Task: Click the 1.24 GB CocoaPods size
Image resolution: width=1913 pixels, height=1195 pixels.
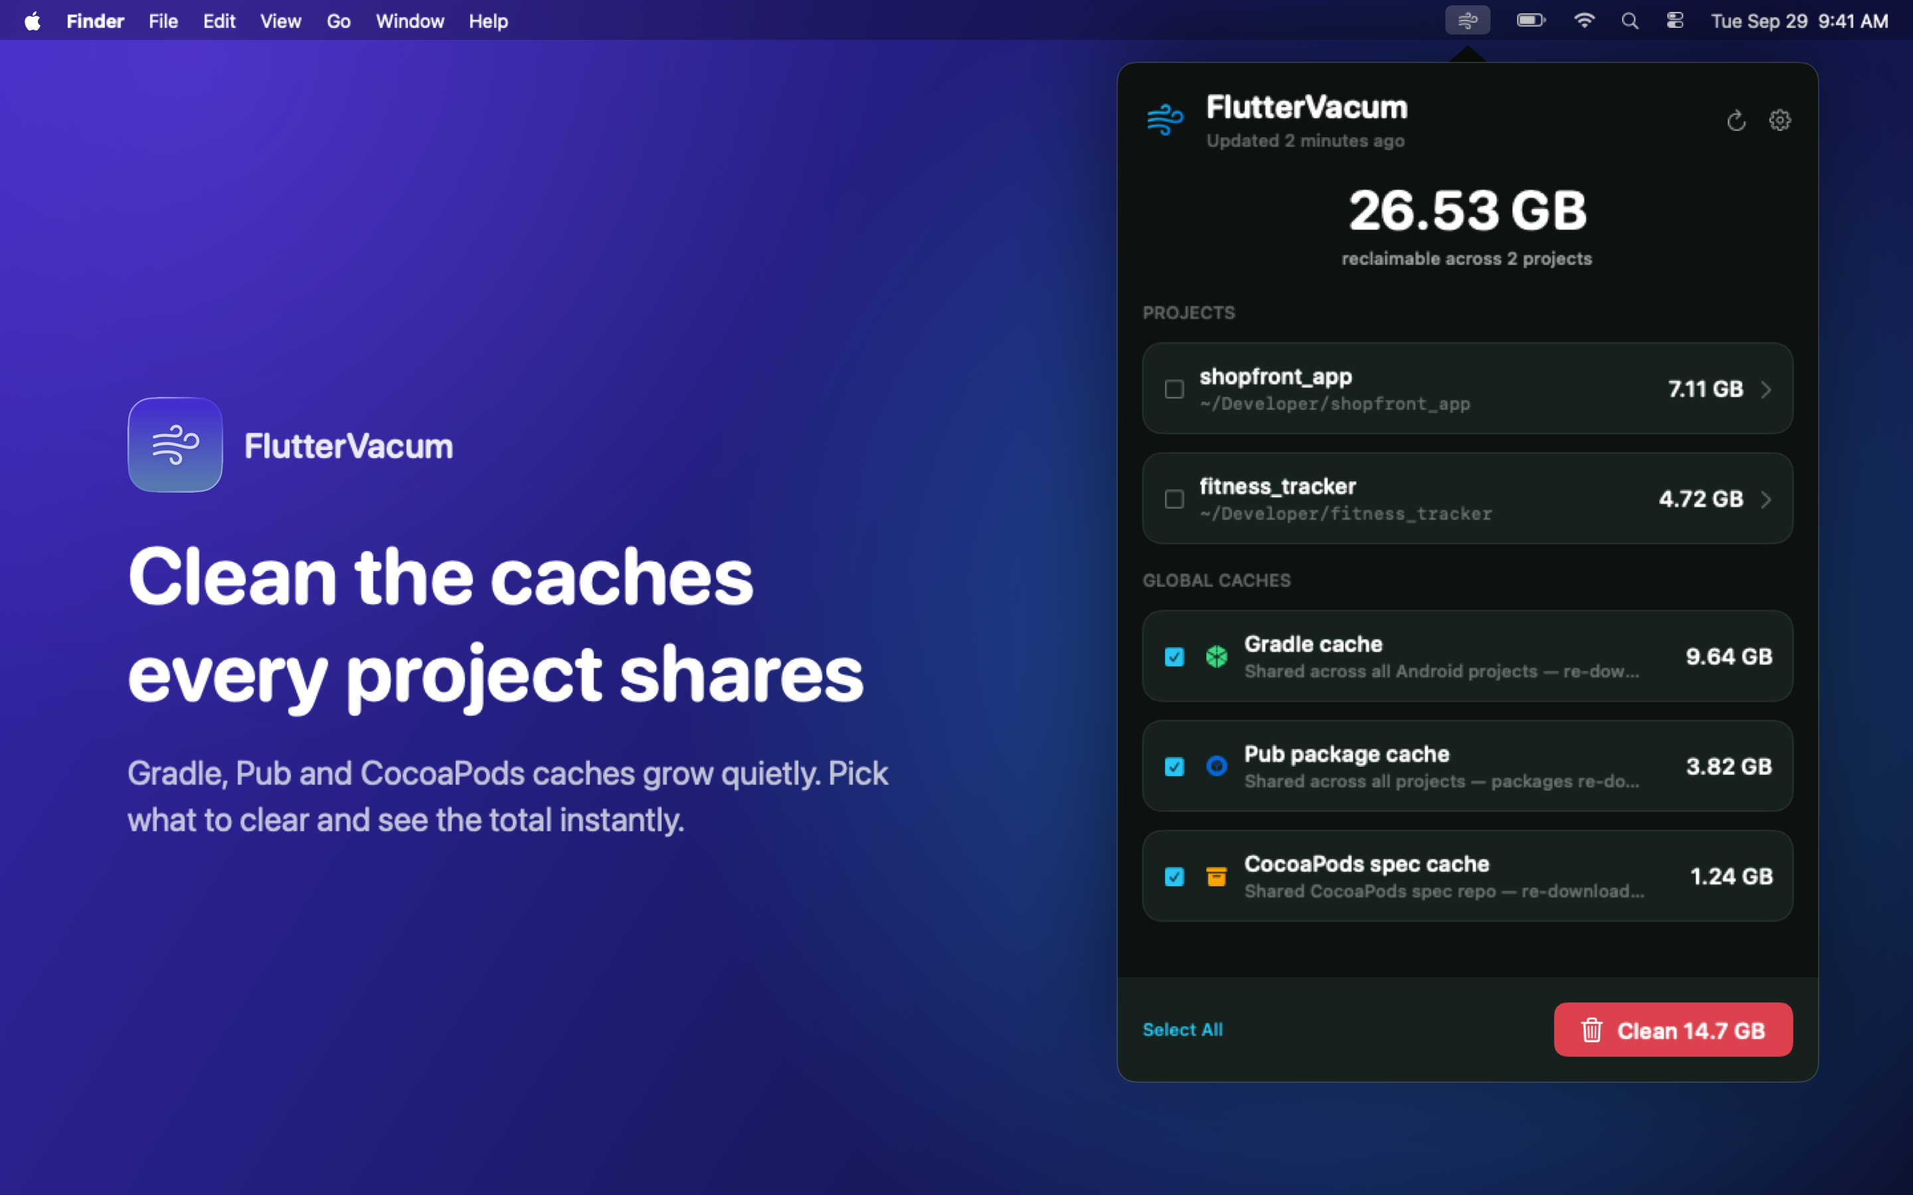Action: 1731,876
